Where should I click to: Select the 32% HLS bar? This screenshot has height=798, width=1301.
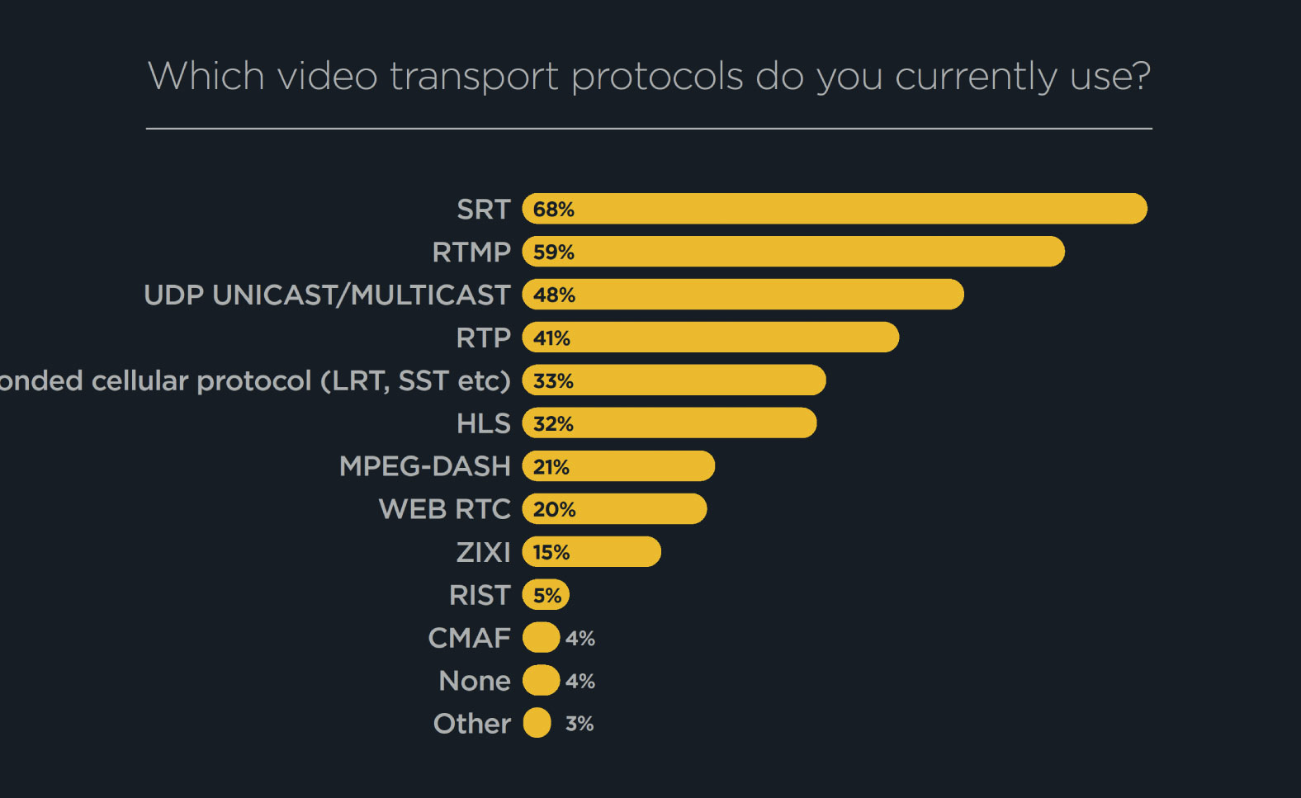click(x=669, y=423)
